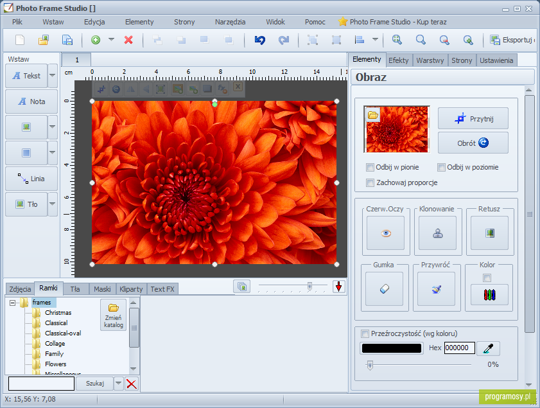
Task: Select the Gumka eraser tool
Action: pos(384,288)
